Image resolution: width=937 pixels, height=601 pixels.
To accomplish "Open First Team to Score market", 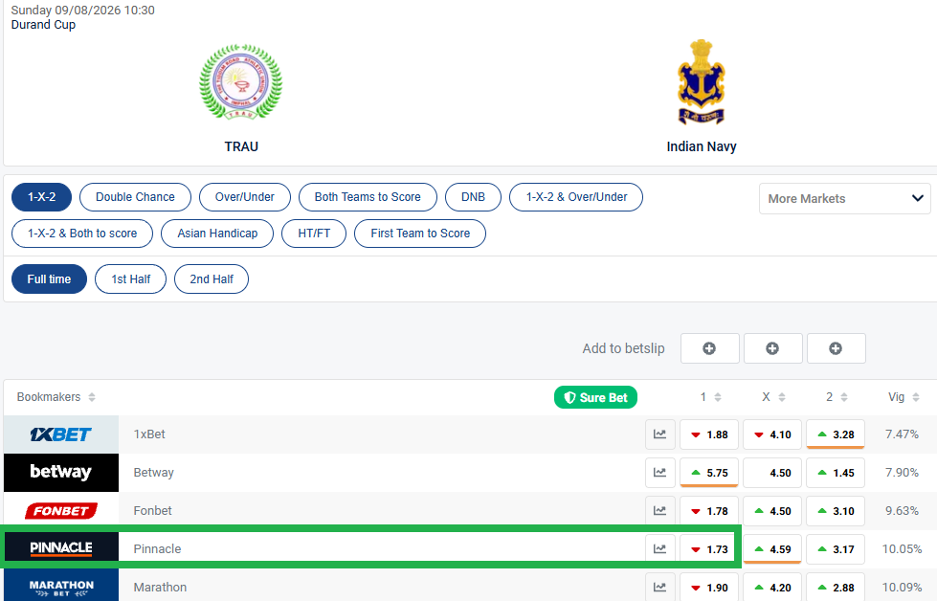I will (420, 234).
